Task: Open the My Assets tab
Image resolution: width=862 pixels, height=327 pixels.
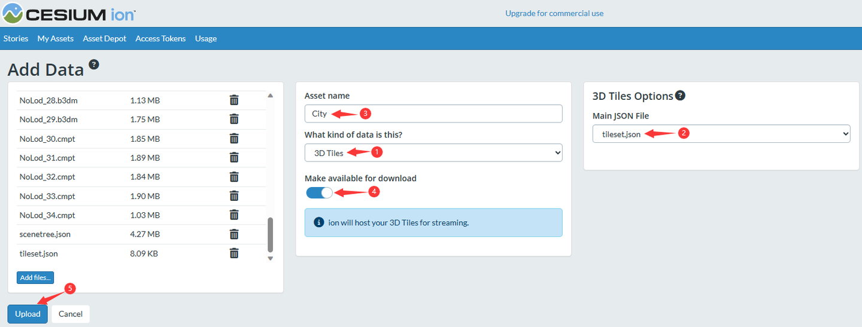Action: pyautogui.click(x=55, y=38)
